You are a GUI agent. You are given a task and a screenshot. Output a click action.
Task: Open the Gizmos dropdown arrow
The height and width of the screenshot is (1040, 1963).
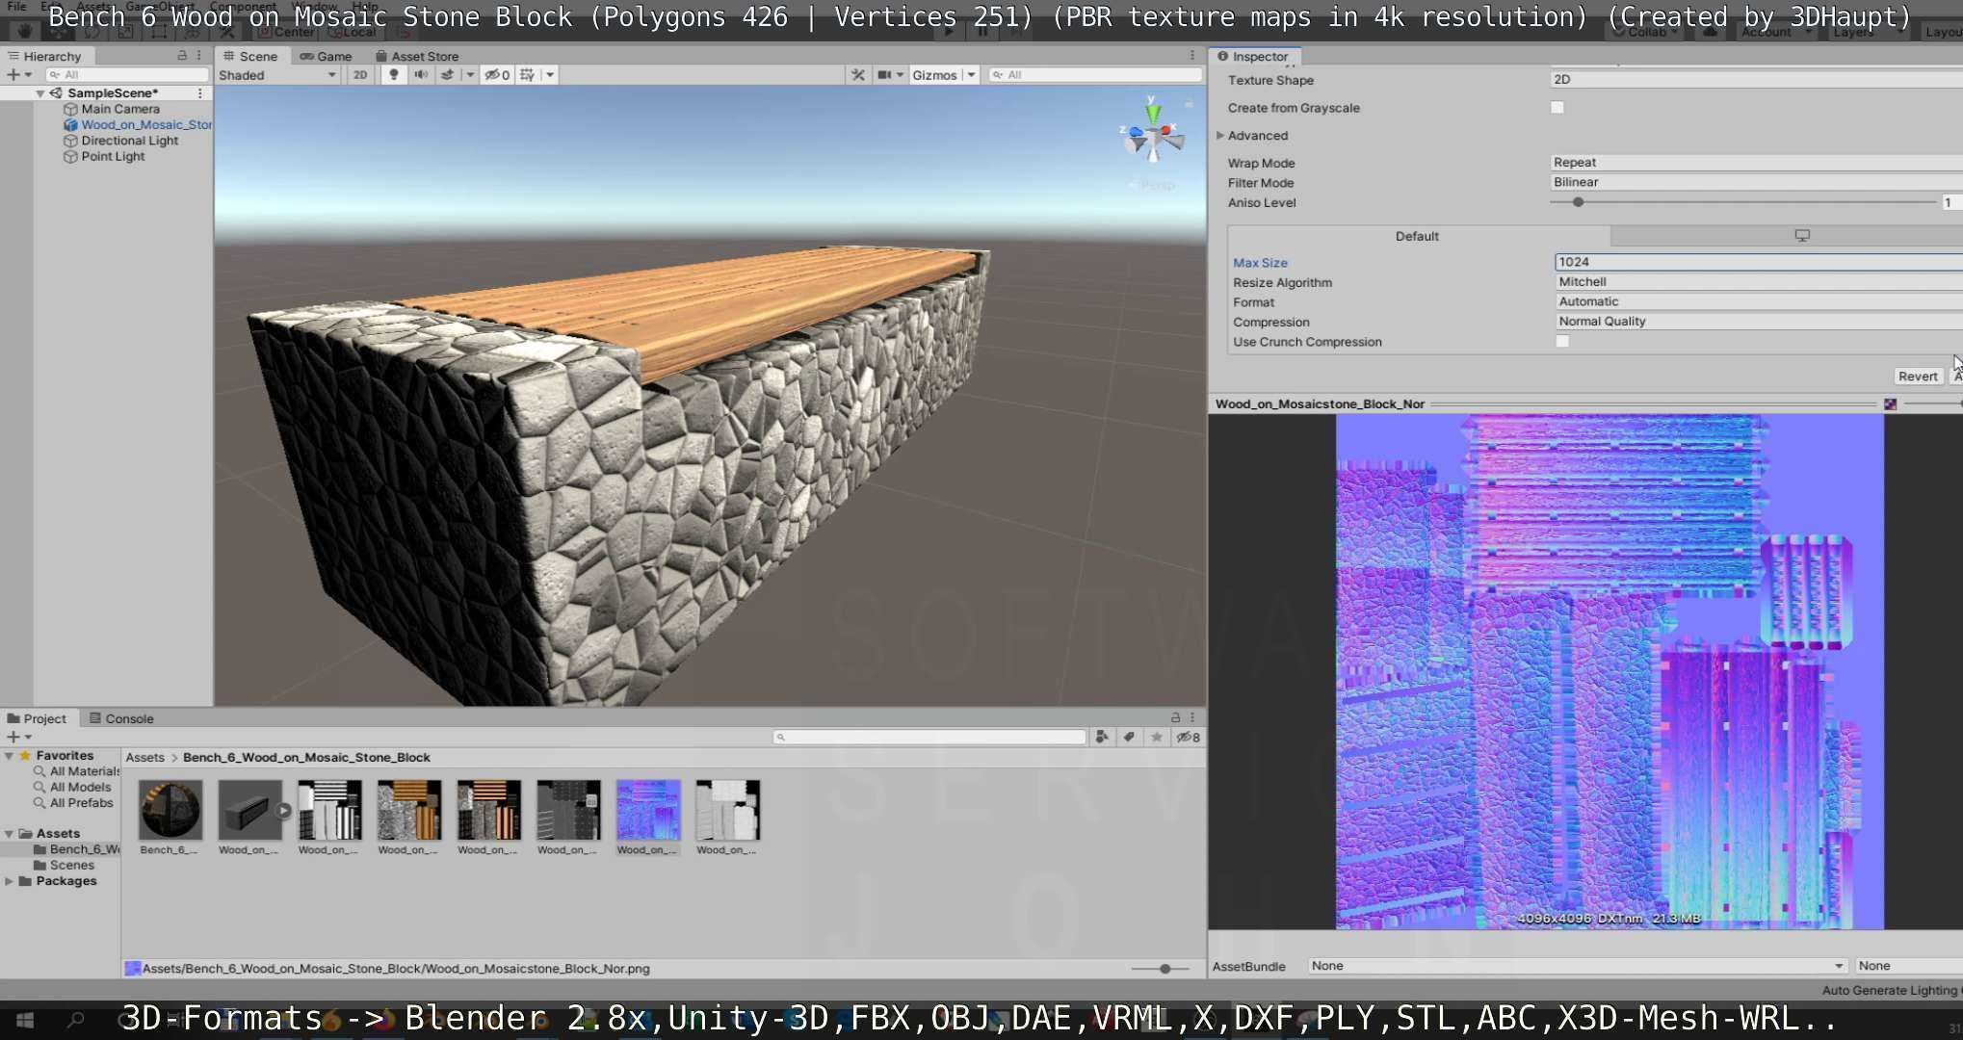click(x=971, y=75)
